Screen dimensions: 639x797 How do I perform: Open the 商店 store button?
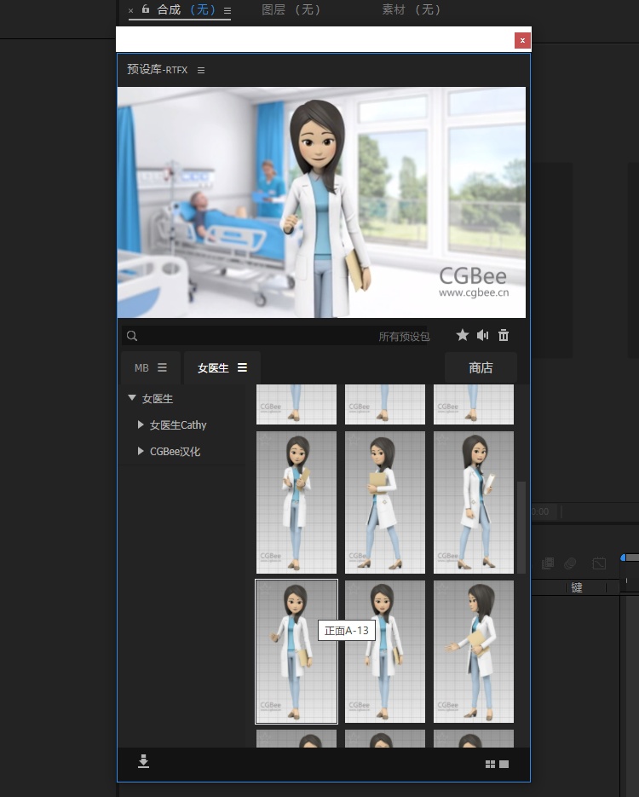pyautogui.click(x=481, y=367)
